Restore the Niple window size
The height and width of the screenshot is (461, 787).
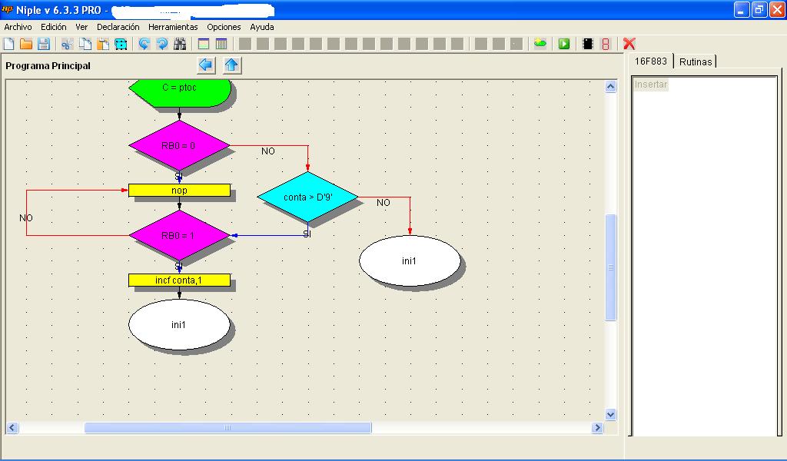[x=759, y=9]
